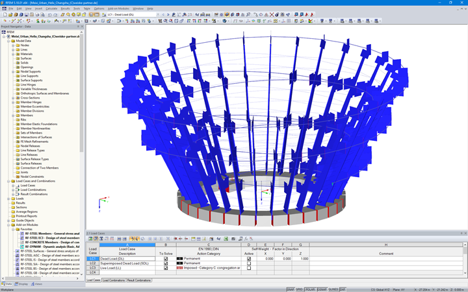
Task: Open the Views navigator tab
Action: coord(36,284)
